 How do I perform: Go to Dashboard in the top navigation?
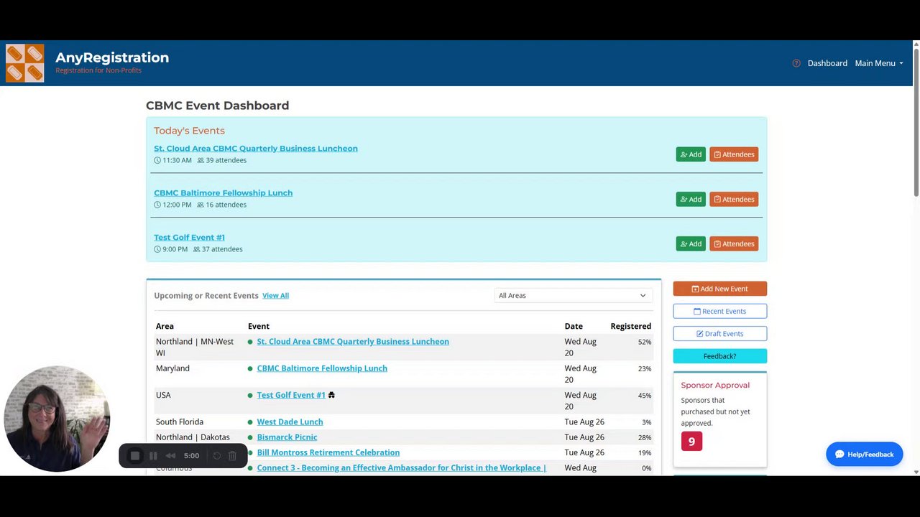(x=827, y=63)
